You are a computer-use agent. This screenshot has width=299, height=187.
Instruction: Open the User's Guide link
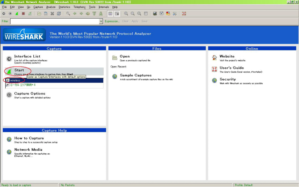pos(232,68)
